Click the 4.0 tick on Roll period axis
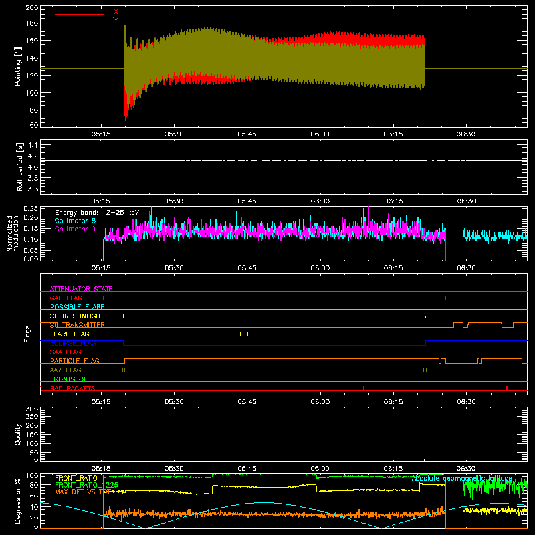The image size is (535, 535). point(33,167)
